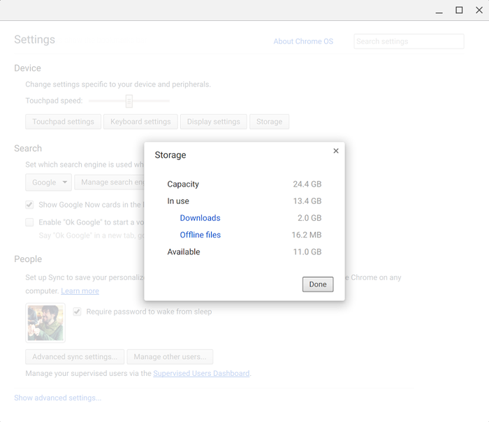The image size is (489, 422).
Task: Click the Available label
Action: click(x=184, y=252)
